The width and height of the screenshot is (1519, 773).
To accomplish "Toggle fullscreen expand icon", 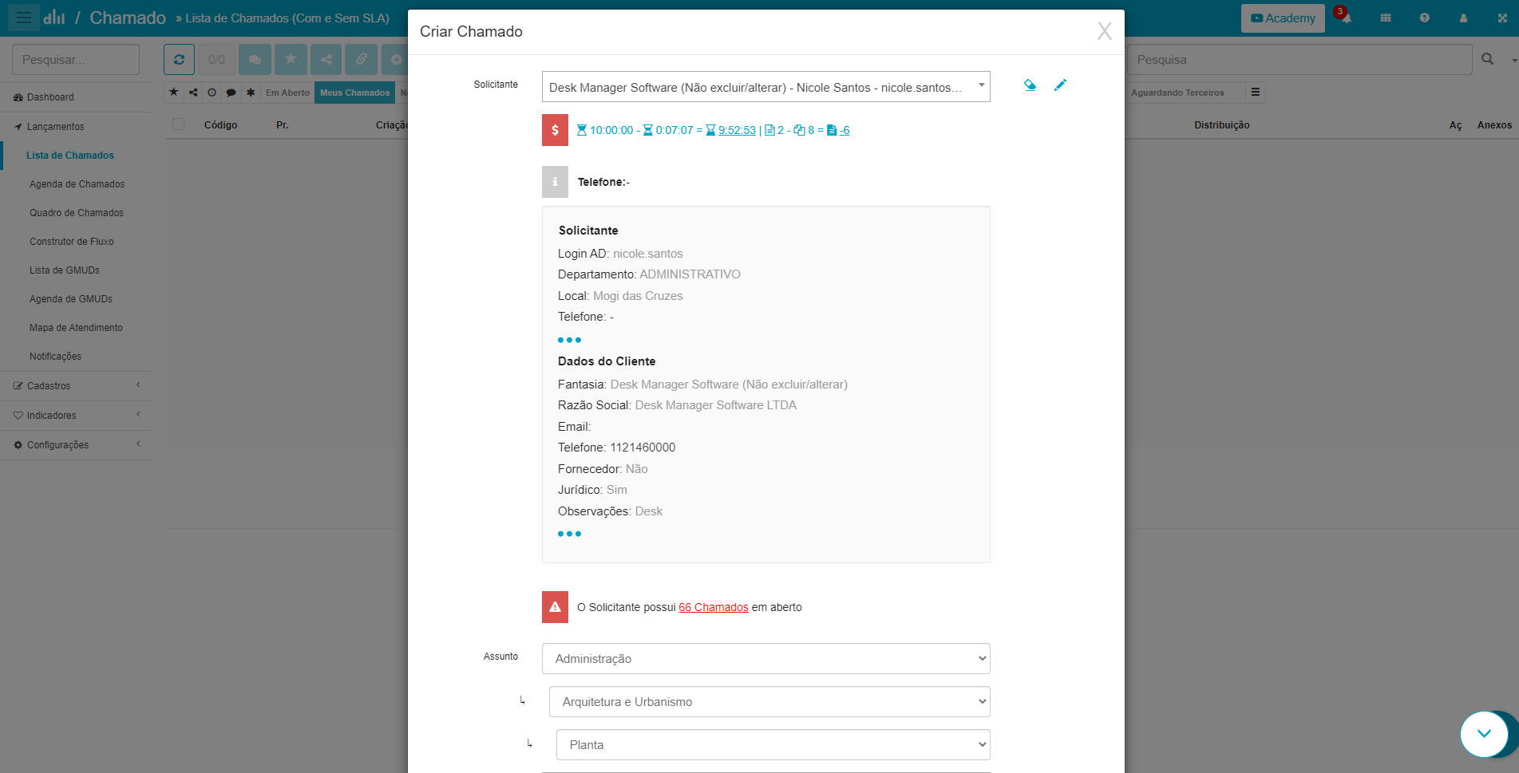I will (x=1502, y=18).
